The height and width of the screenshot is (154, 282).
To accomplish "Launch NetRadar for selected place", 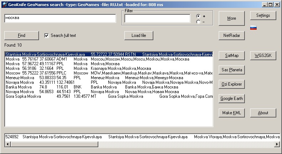I will (x=232, y=35).
